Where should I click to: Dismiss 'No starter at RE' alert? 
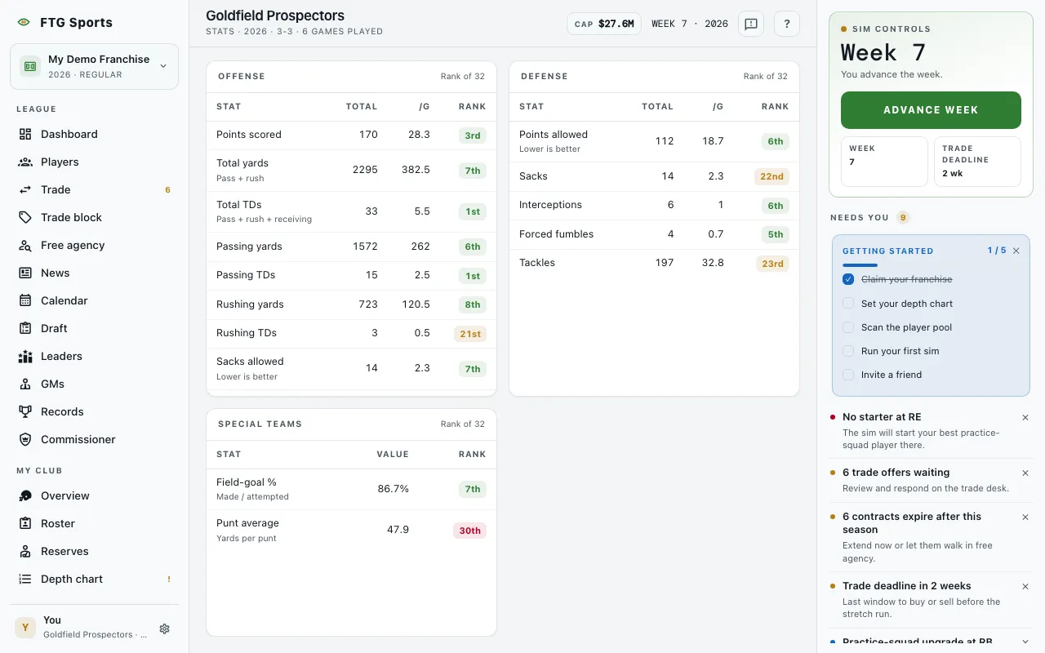coord(1025,417)
